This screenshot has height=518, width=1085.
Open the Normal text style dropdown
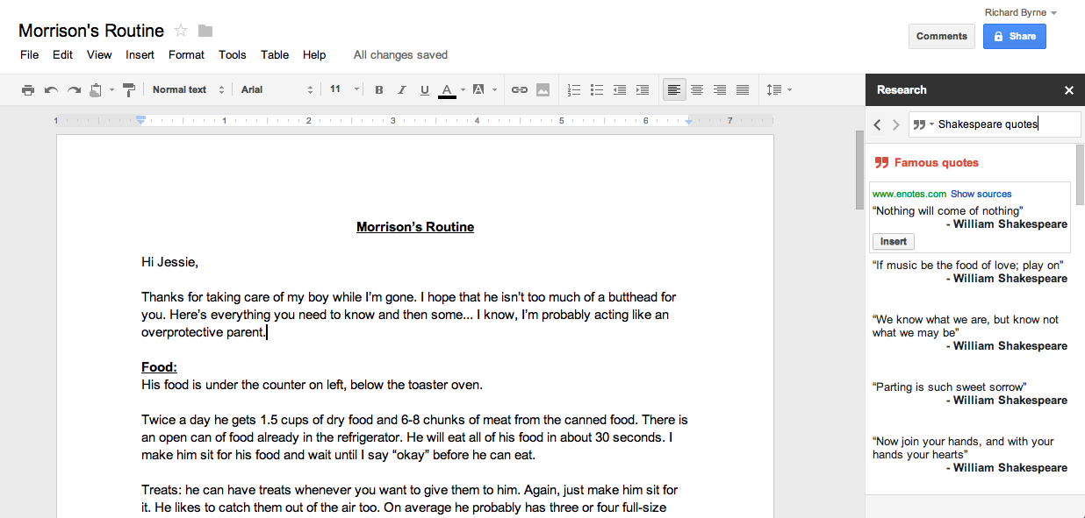coord(188,89)
